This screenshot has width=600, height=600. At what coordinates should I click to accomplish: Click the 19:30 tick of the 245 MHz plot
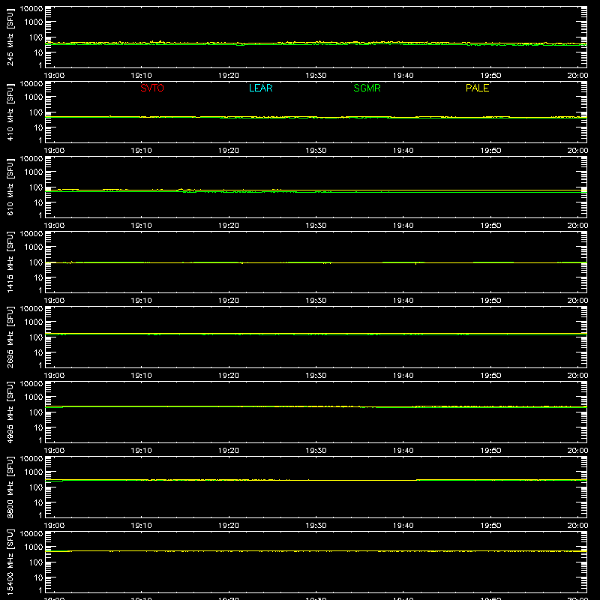(x=316, y=76)
